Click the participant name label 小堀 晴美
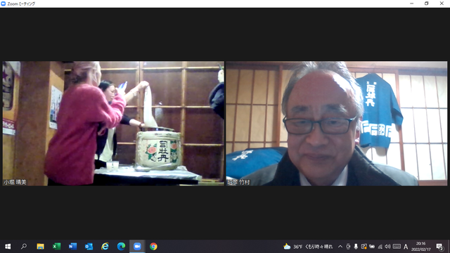The image size is (450, 253). click(x=15, y=182)
